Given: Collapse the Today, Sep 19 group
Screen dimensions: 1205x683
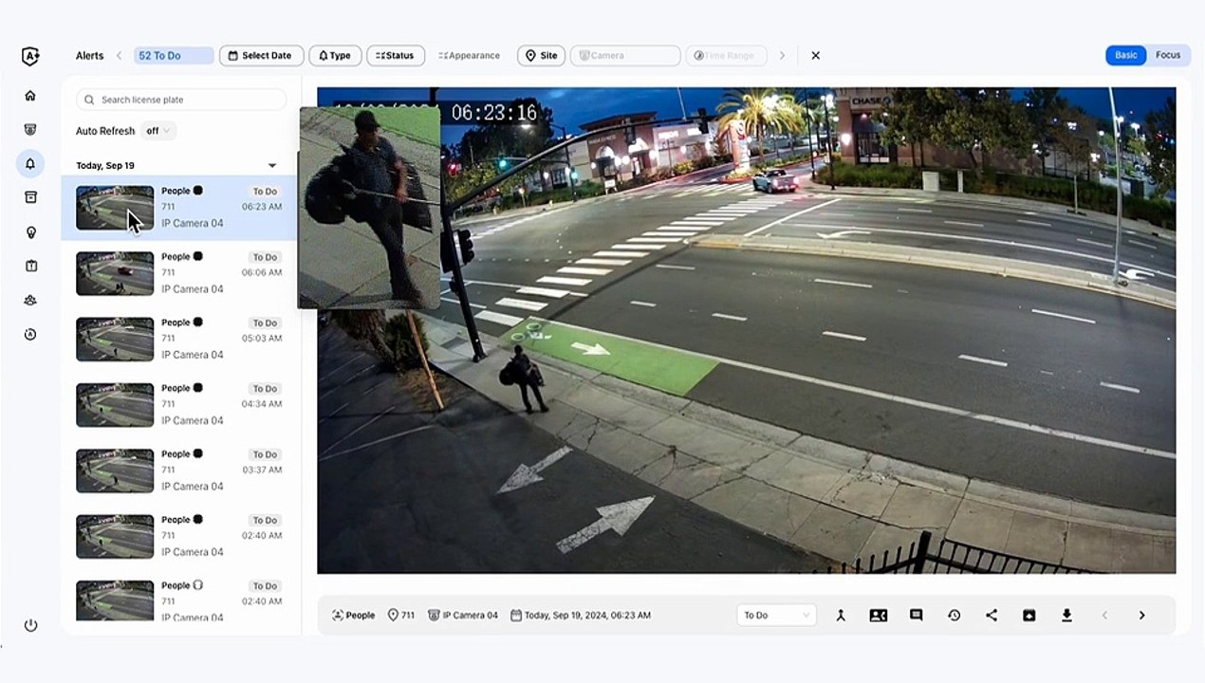Looking at the screenshot, I should coord(272,166).
